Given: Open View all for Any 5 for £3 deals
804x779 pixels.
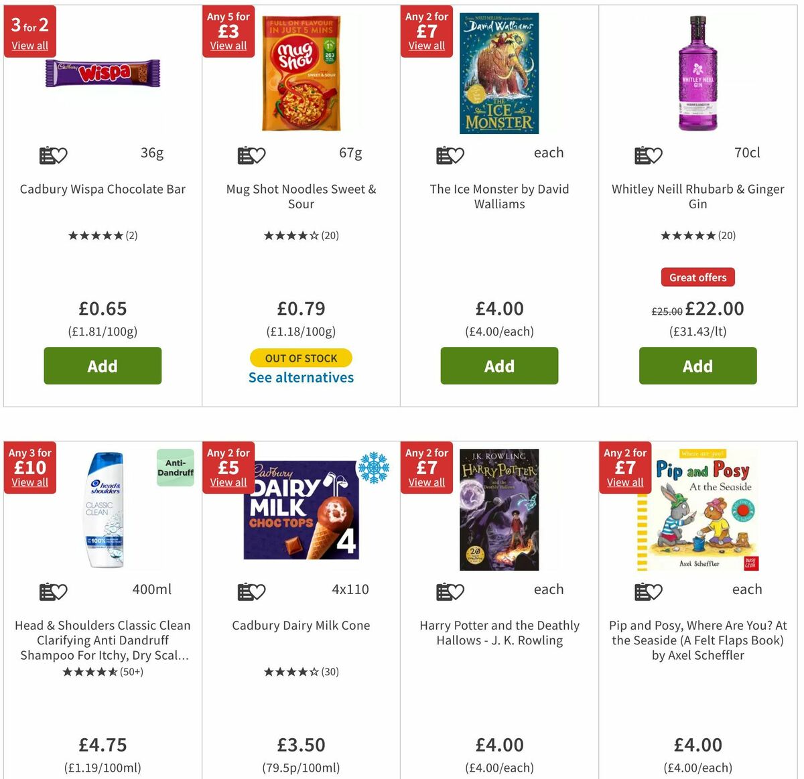Looking at the screenshot, I should [228, 46].
